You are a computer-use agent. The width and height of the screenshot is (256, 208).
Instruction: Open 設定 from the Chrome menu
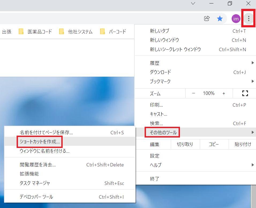[x=195, y=156]
